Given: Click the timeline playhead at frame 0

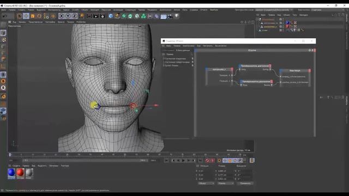Looking at the screenshot, I should [10, 155].
